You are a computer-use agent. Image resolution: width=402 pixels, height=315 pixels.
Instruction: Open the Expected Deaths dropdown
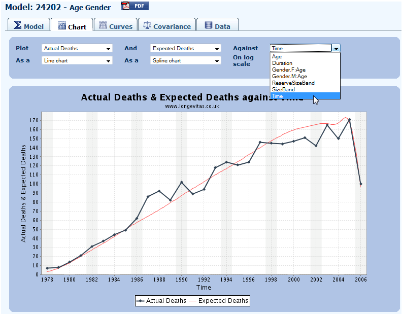point(186,48)
